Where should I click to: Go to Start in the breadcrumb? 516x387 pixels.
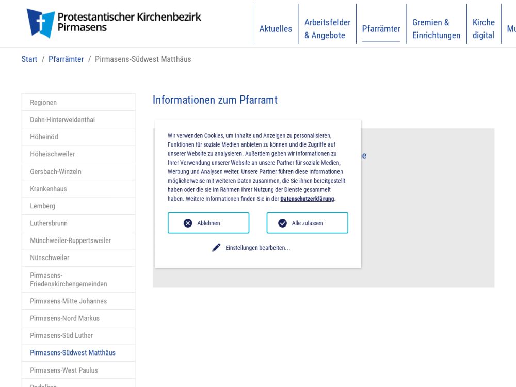[29, 59]
